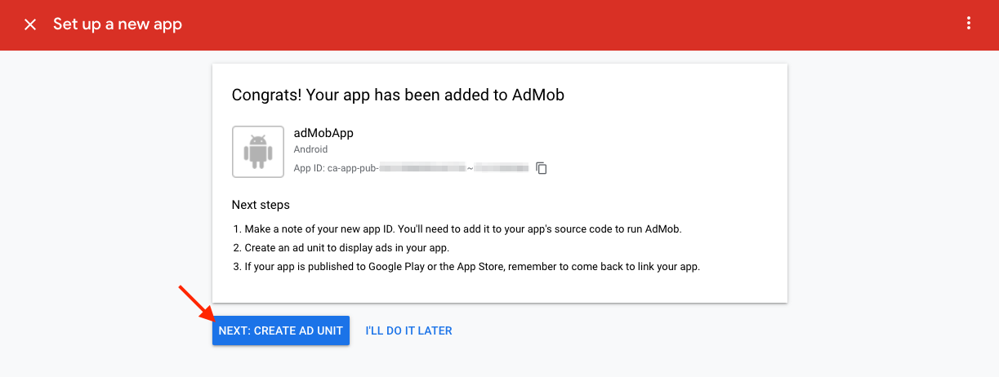Click the Android platform label
999x377 pixels.
pyautogui.click(x=310, y=150)
